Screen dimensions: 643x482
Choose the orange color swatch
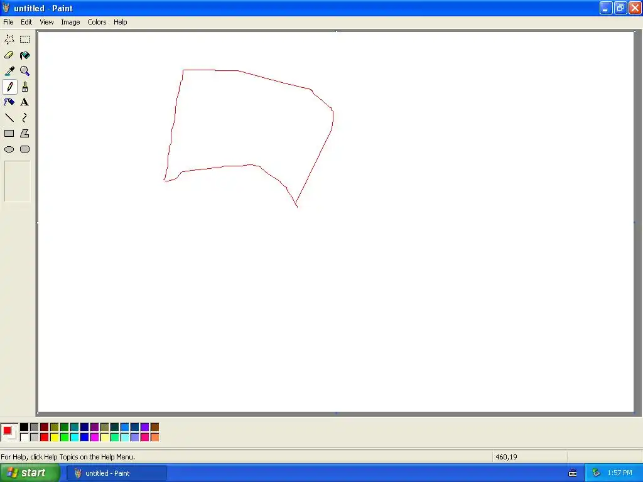click(x=154, y=437)
